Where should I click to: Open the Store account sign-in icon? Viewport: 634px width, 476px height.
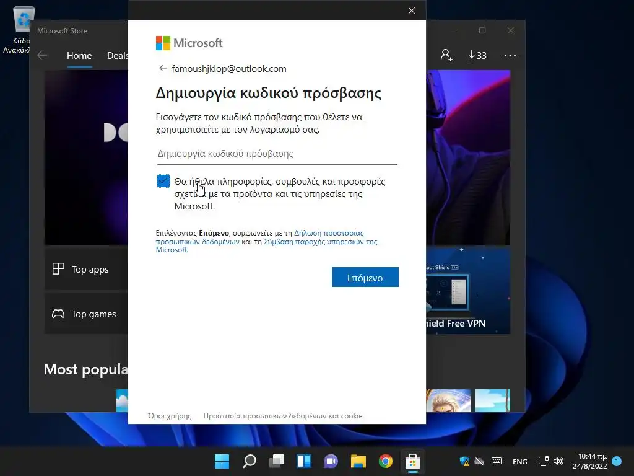[446, 55]
